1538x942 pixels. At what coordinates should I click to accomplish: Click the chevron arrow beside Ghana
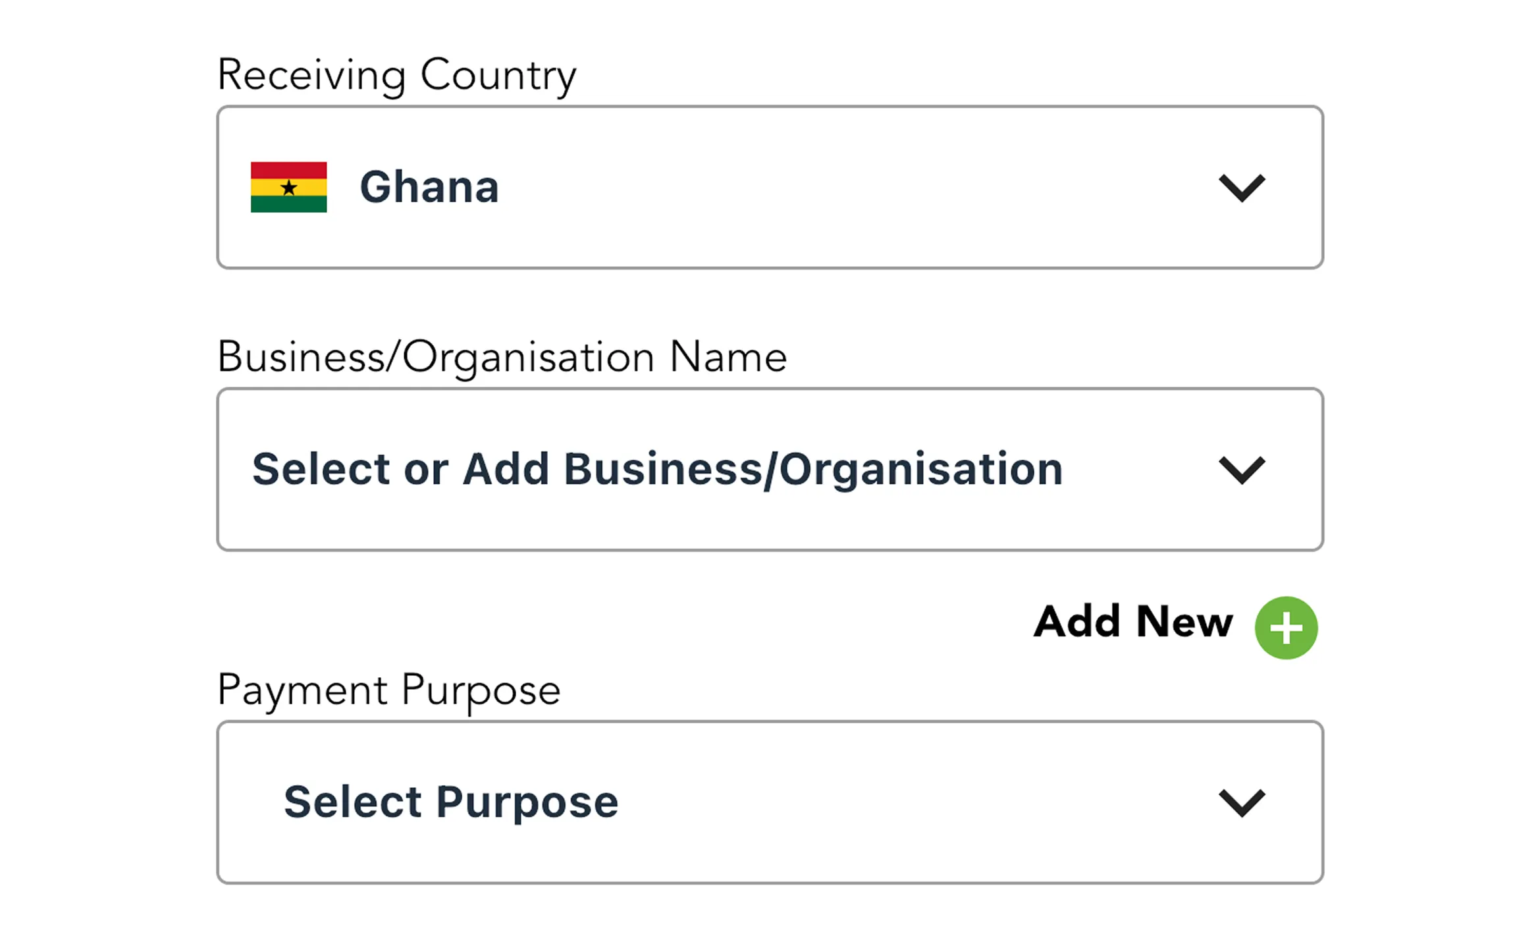(1241, 188)
